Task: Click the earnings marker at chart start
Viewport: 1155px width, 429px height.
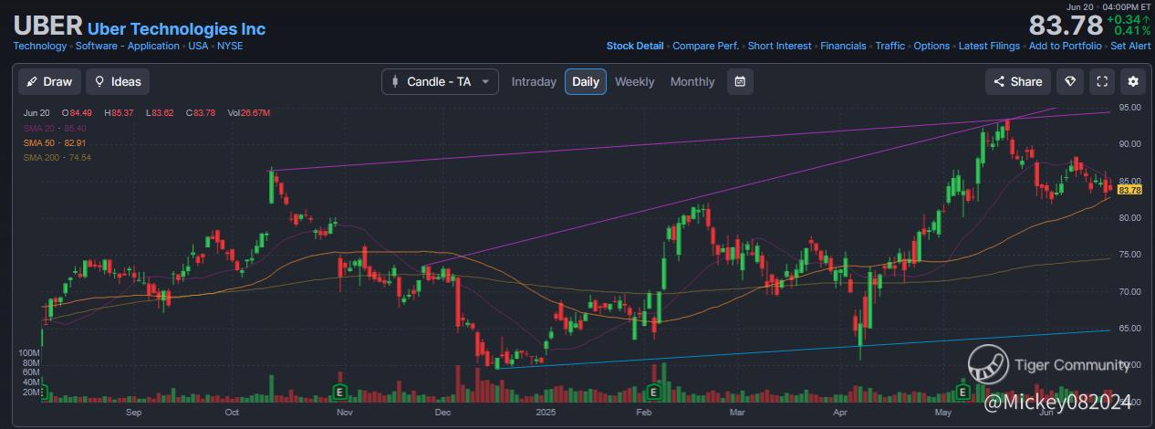Action: 42,392
